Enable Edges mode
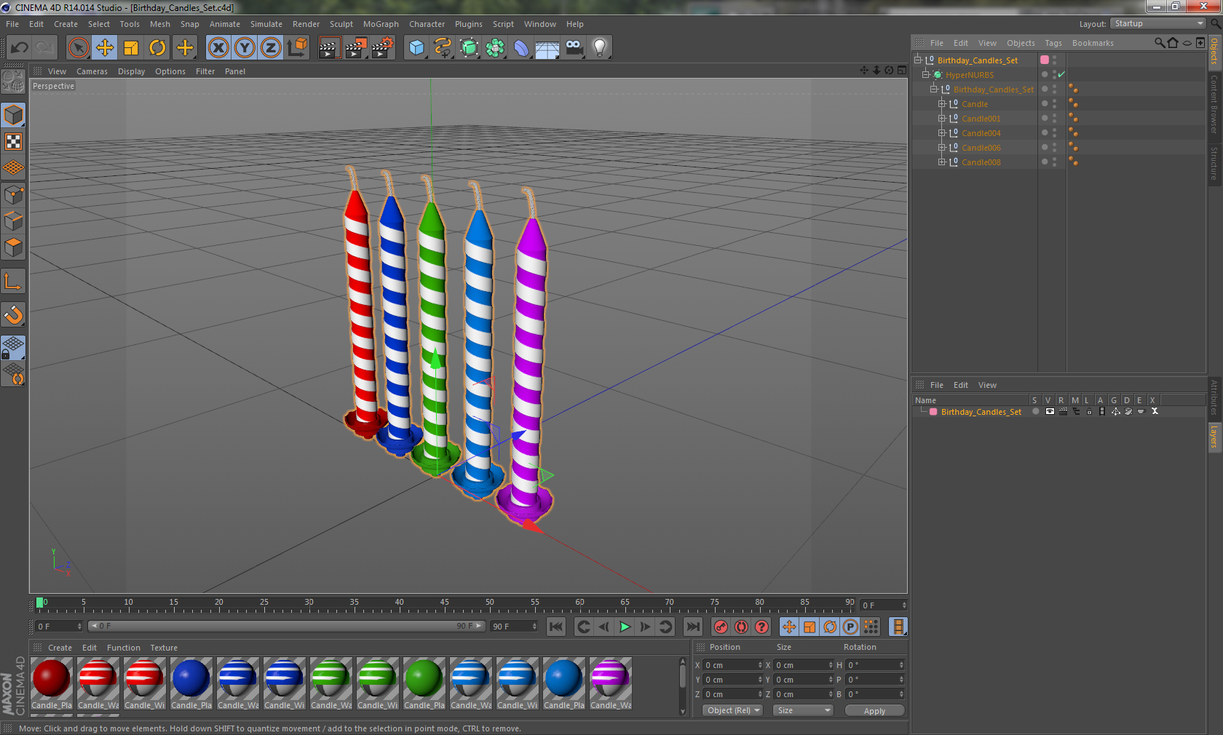Viewport: 1223px width, 735px height. (13, 221)
